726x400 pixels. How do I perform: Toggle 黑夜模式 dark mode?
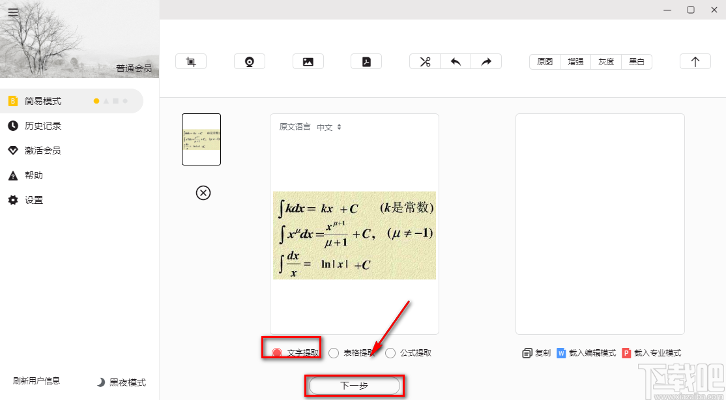point(121,382)
